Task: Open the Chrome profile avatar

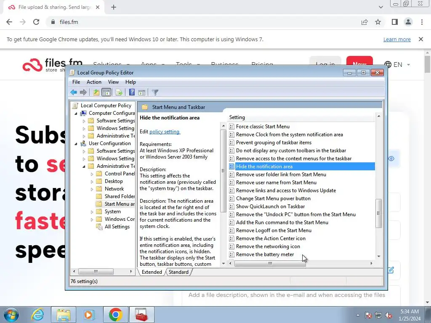Action: point(408,22)
